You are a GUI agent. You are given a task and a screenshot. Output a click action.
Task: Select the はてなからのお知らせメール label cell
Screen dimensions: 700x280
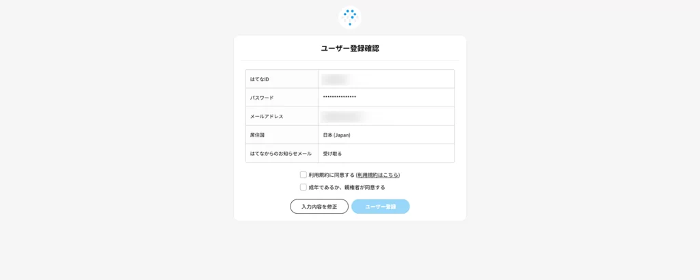click(x=282, y=154)
